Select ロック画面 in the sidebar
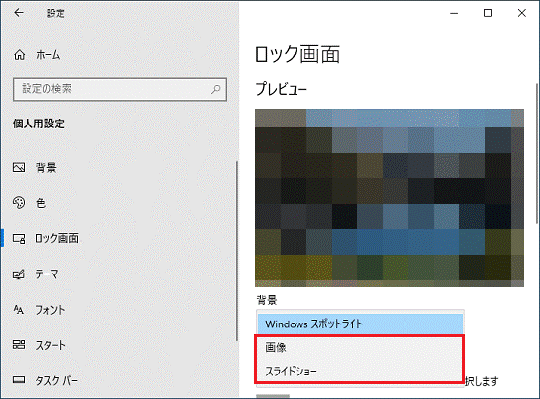The image size is (540, 399). [x=57, y=238]
